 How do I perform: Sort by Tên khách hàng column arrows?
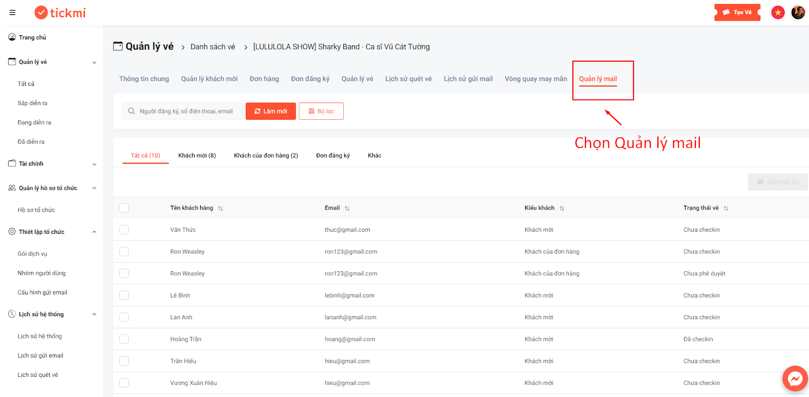point(220,208)
